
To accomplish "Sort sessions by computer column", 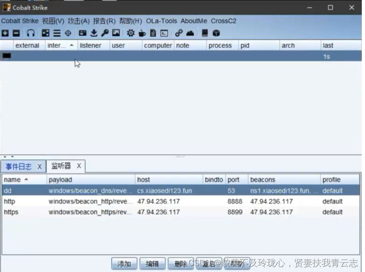I will point(158,46).
